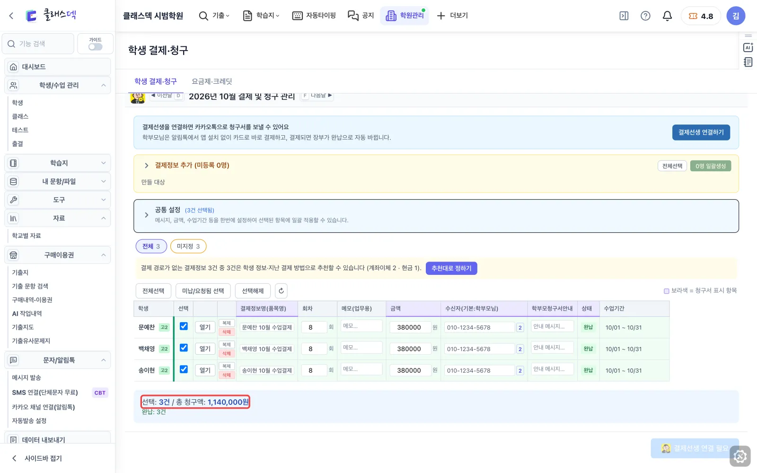Image resolution: width=757 pixels, height=473 pixels.
Task: Click the 대시보드 home icon
Action: pos(14,67)
